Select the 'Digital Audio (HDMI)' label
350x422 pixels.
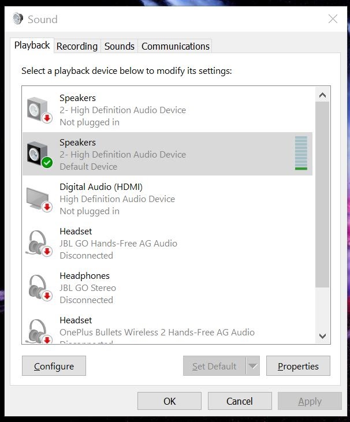click(101, 187)
